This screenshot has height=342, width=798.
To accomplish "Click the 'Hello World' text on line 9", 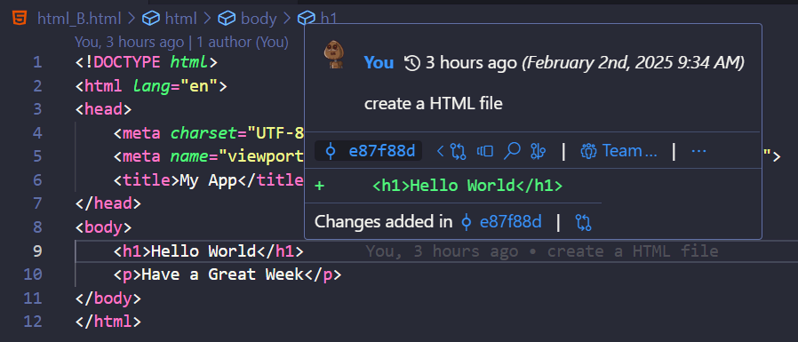I will click(203, 251).
